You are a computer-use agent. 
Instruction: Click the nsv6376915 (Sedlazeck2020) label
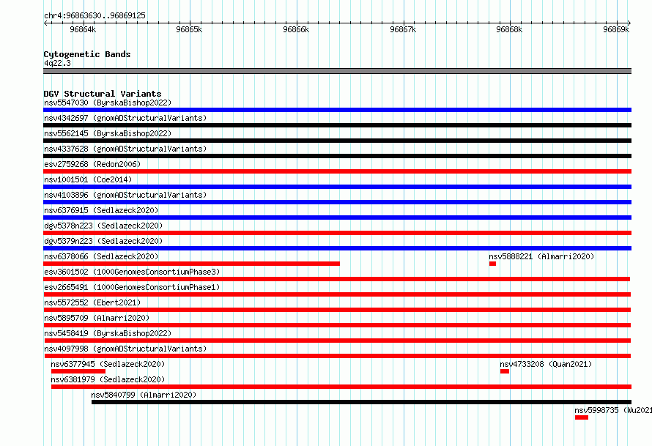[101, 210]
